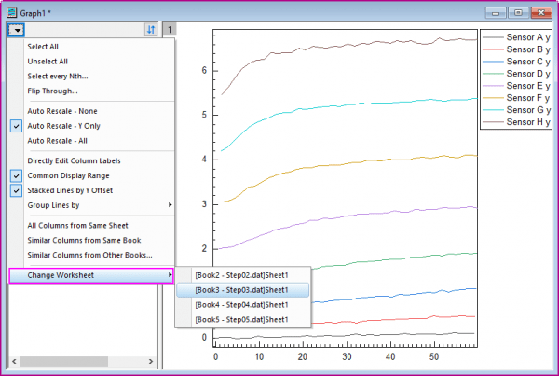Expand the Change Worksheet submenu
The height and width of the screenshot is (376, 559).
click(91, 275)
